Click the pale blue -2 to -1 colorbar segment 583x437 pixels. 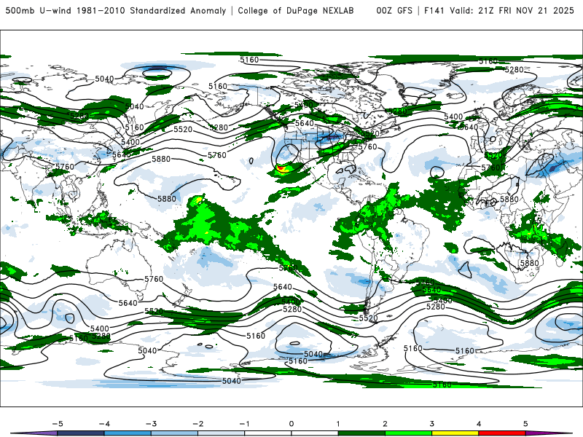222,433
